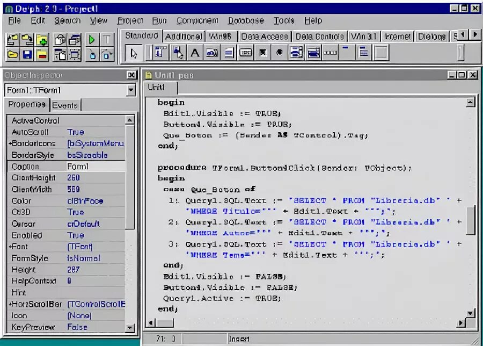Switch to the Events tab in Object Inspector
The width and height of the screenshot is (483, 346).
(65, 105)
